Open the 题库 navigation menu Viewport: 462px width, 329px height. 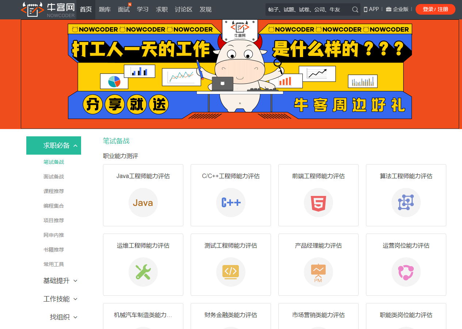point(105,10)
